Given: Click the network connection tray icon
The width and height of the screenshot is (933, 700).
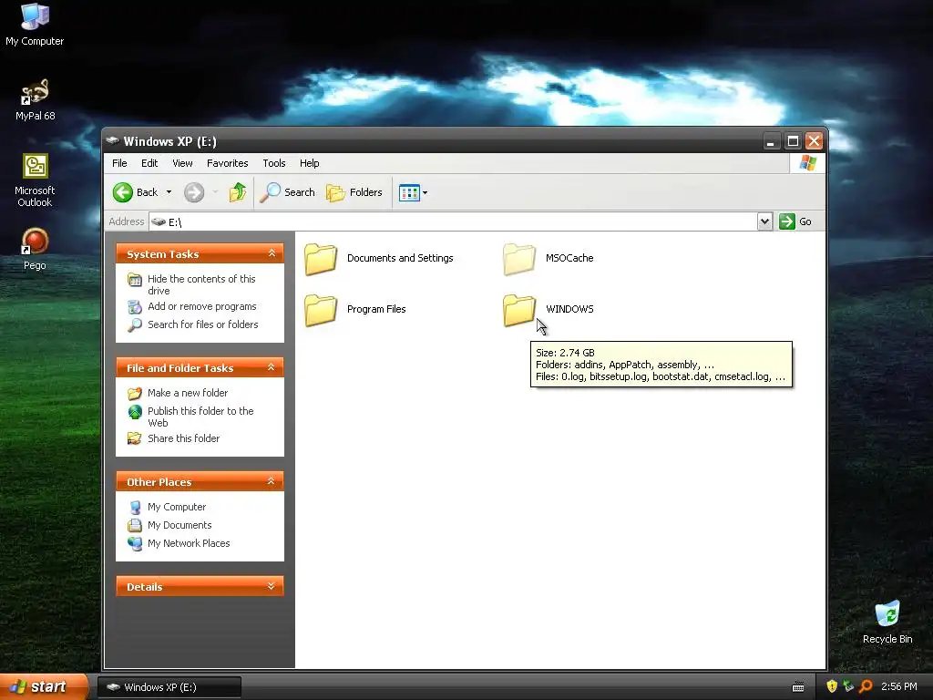Looking at the screenshot, I should point(848,686).
